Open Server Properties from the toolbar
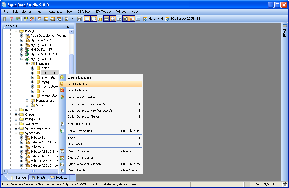 tap(18, 19)
